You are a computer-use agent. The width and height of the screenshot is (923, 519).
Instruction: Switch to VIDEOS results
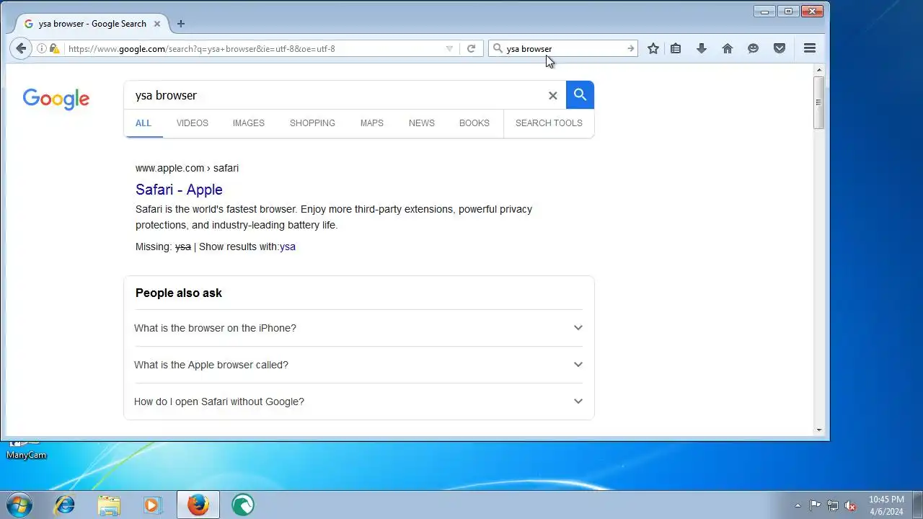pos(193,123)
